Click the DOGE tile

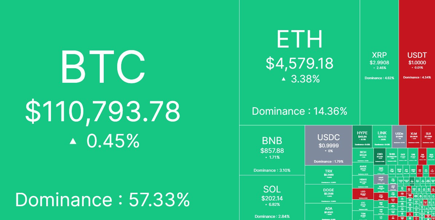[x=328, y=194]
